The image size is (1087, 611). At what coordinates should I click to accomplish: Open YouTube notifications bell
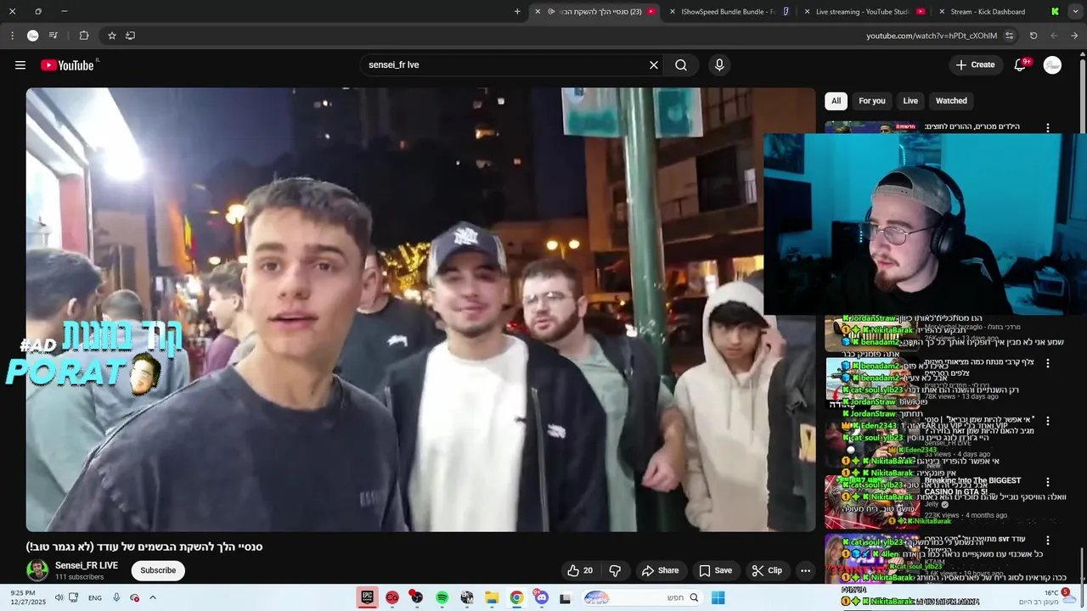point(1020,65)
